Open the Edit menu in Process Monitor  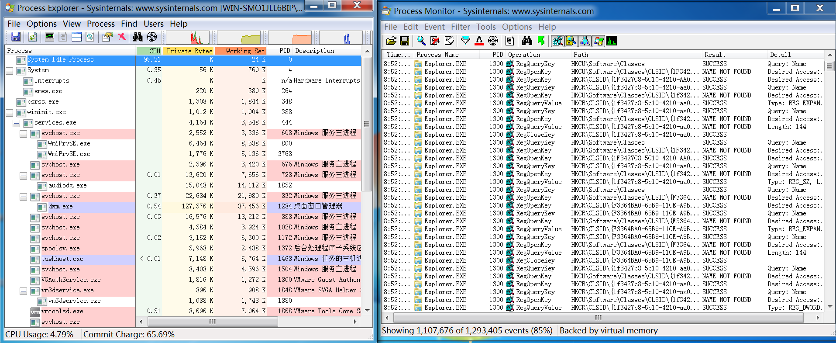tap(410, 27)
